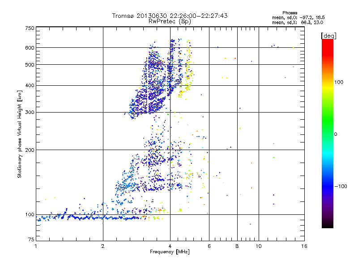Click the colorbar '0' tick label
Screen dimensions: 358x268
pos(336,134)
